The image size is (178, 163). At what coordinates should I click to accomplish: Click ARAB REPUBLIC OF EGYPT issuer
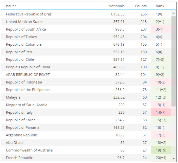pos(28,75)
